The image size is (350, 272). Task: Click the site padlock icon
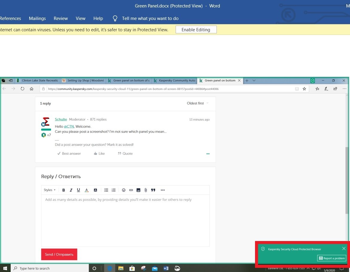[44, 89]
